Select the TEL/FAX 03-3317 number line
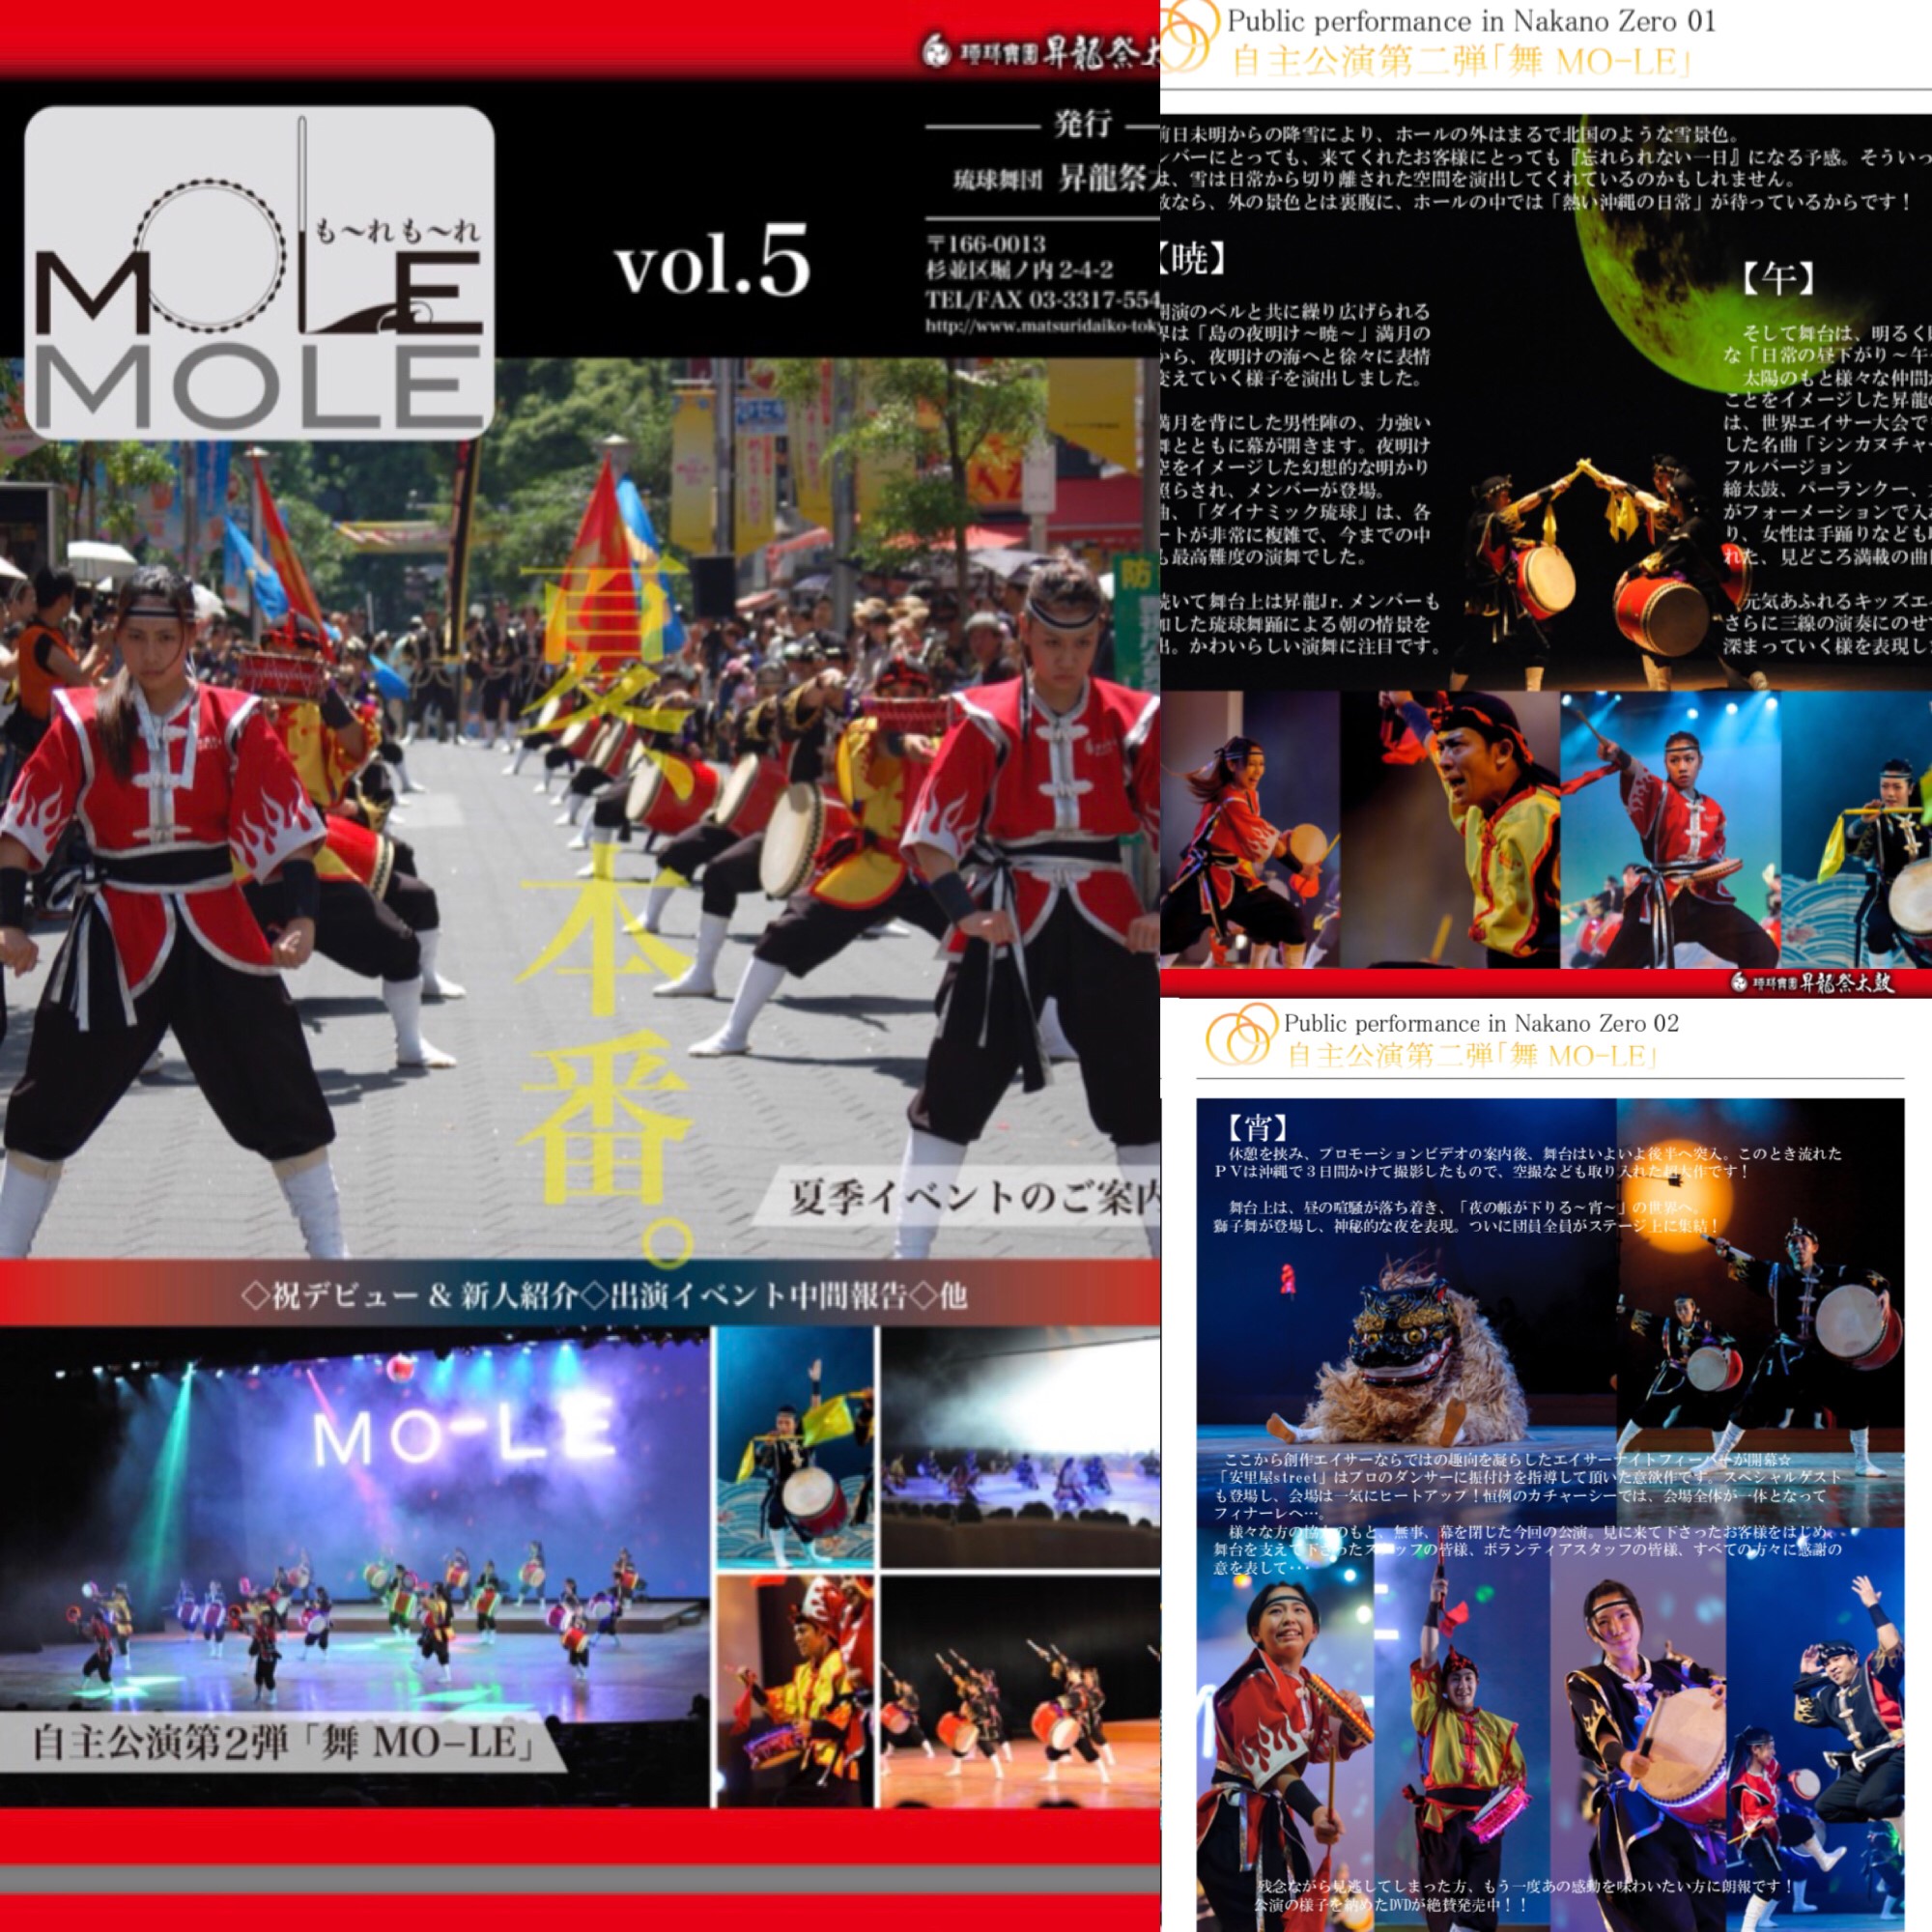The image size is (1932, 1932). point(1042,299)
